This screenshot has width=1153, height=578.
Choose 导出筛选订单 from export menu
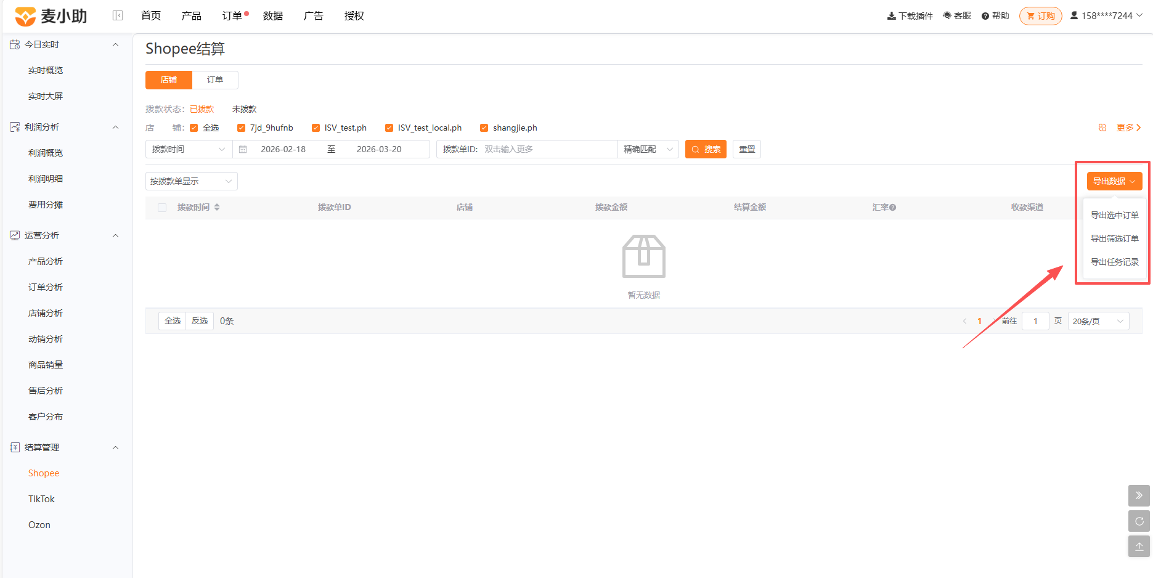(1114, 238)
